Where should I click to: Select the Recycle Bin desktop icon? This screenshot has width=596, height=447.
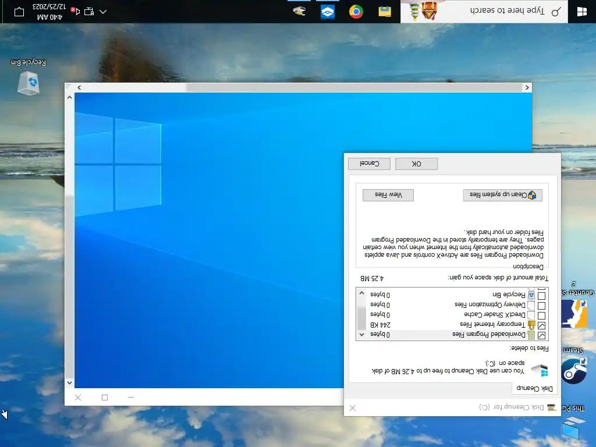(x=29, y=77)
